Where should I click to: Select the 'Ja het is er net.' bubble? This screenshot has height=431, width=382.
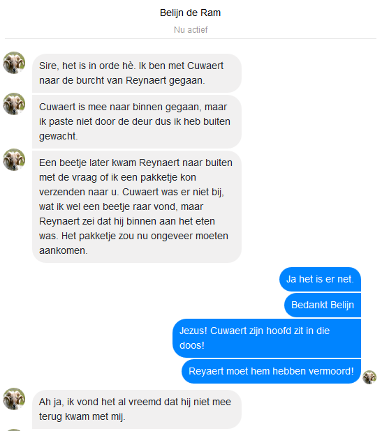[320, 279]
